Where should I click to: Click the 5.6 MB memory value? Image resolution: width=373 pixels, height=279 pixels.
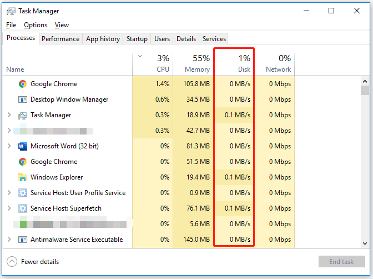[200, 224]
